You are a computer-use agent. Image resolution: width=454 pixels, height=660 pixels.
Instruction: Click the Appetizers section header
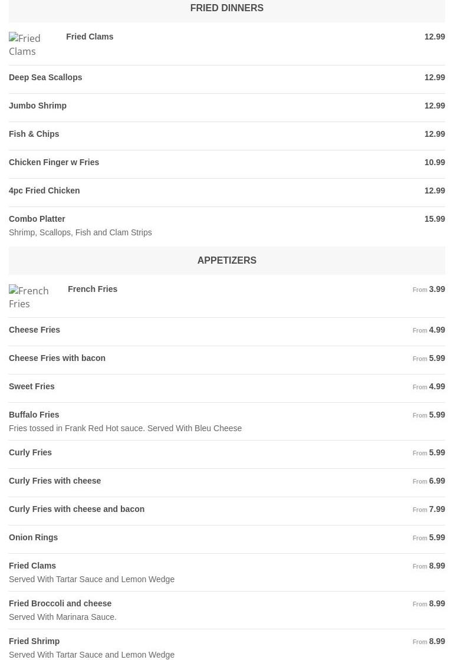226,260
